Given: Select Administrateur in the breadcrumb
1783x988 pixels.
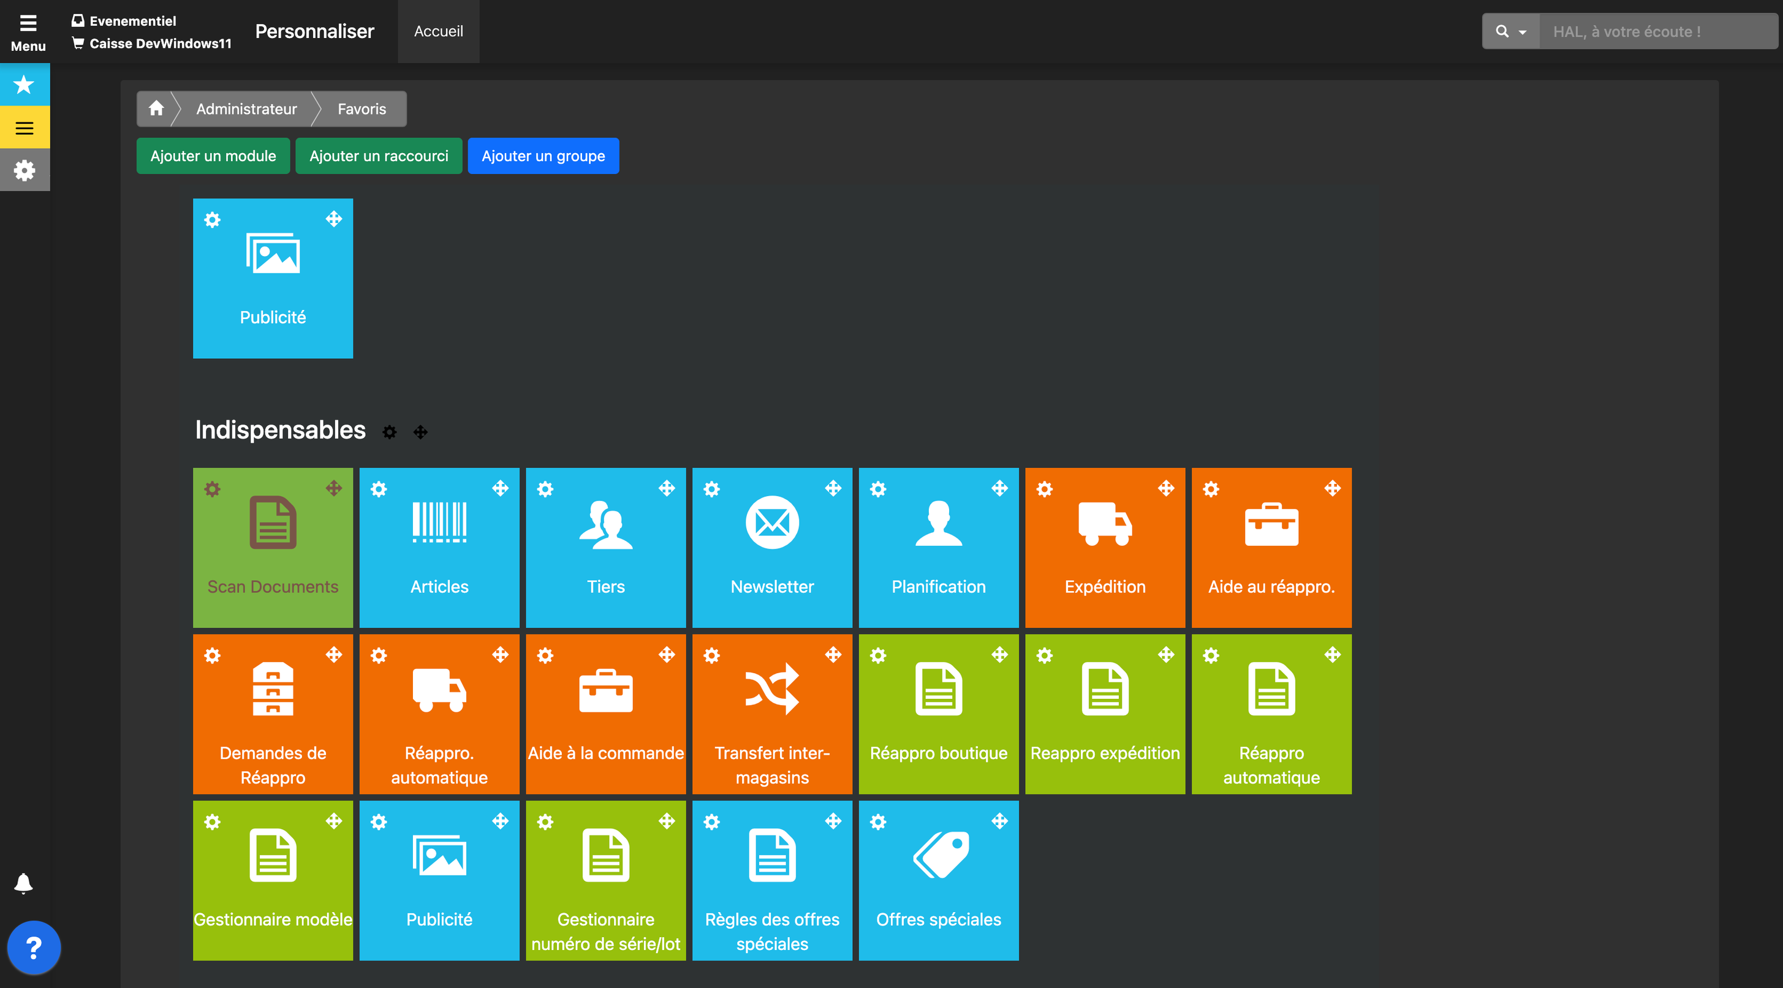Looking at the screenshot, I should pyautogui.click(x=246, y=108).
